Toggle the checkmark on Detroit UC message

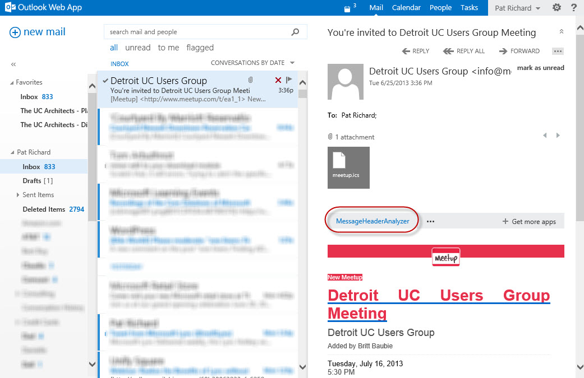(105, 80)
